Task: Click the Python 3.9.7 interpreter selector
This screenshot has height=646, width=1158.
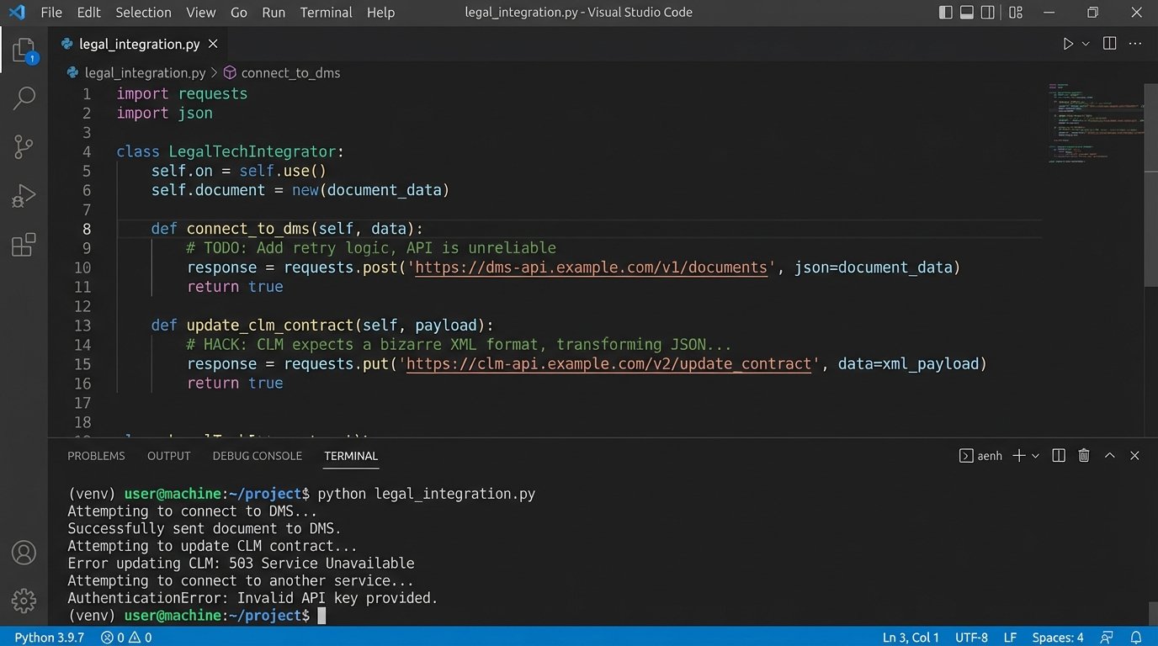Action: (50, 637)
